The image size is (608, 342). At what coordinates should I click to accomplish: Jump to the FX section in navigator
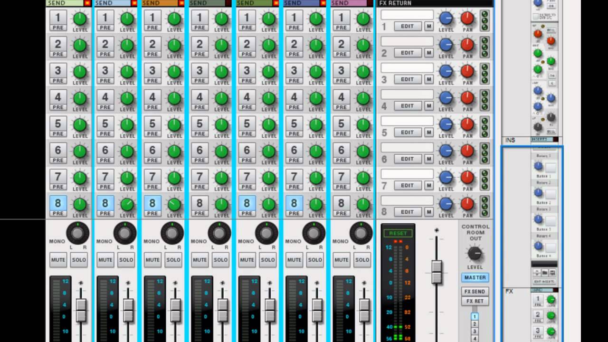click(x=509, y=291)
